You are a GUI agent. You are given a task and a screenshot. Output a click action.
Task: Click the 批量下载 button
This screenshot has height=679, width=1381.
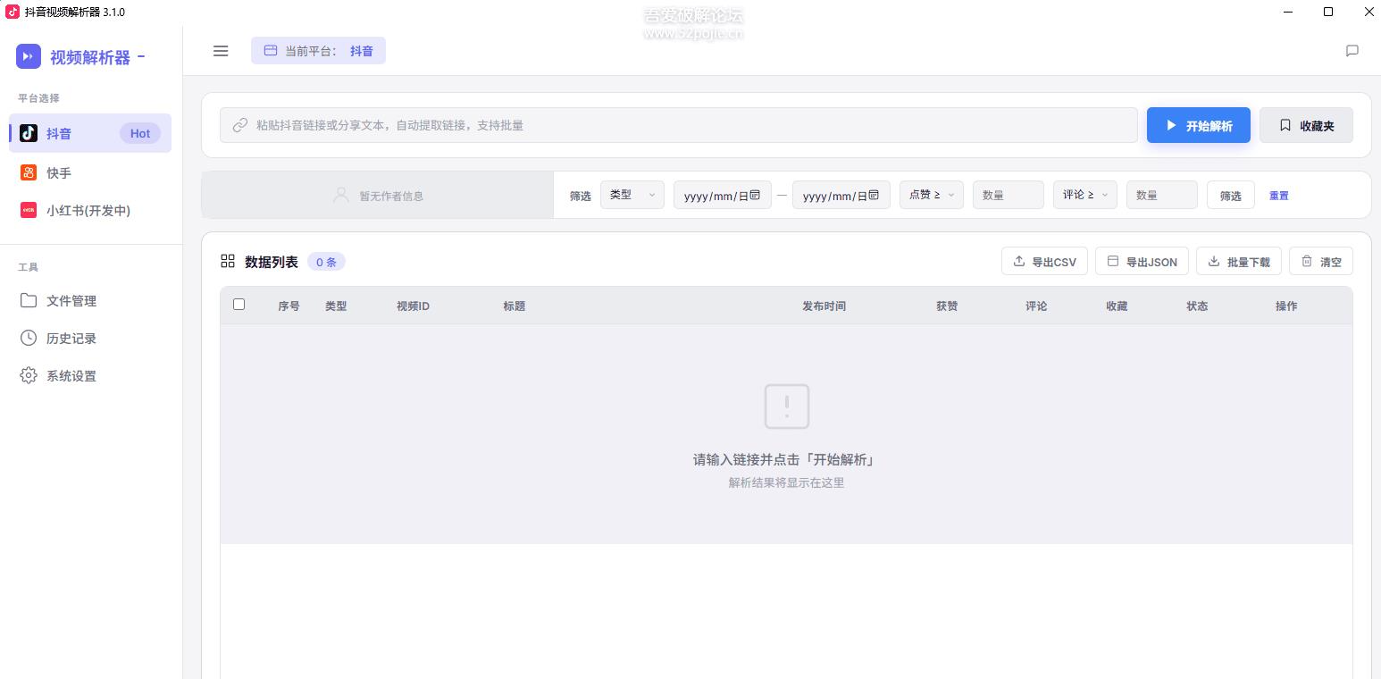[1239, 261]
